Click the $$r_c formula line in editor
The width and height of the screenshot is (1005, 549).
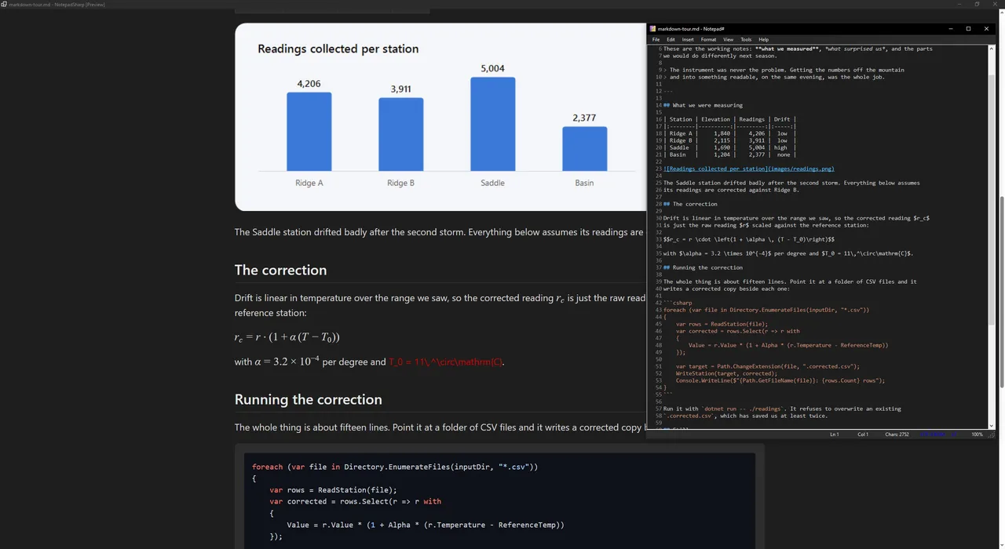(x=748, y=239)
